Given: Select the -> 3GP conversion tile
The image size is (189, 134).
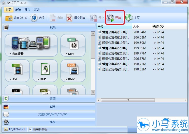Looking at the screenshot, I should [45, 71].
